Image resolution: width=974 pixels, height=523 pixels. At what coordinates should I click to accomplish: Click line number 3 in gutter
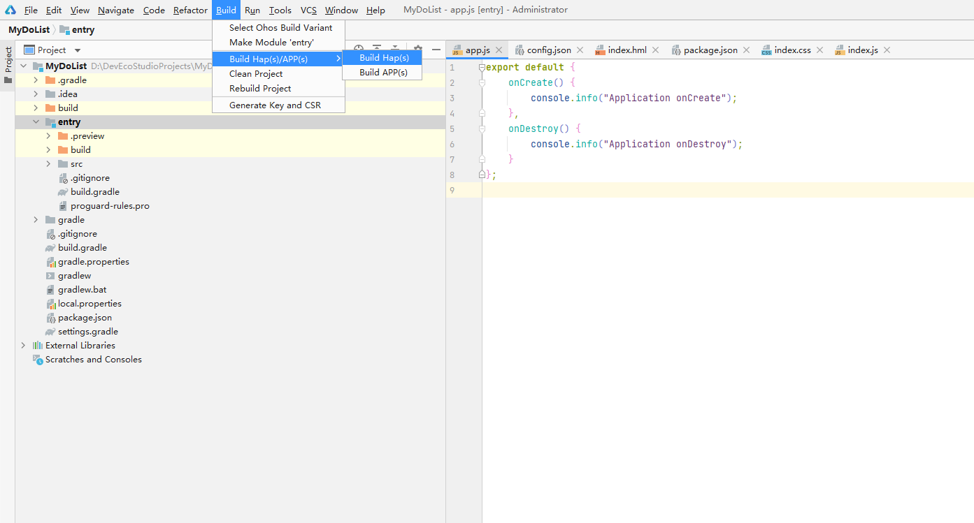point(452,98)
